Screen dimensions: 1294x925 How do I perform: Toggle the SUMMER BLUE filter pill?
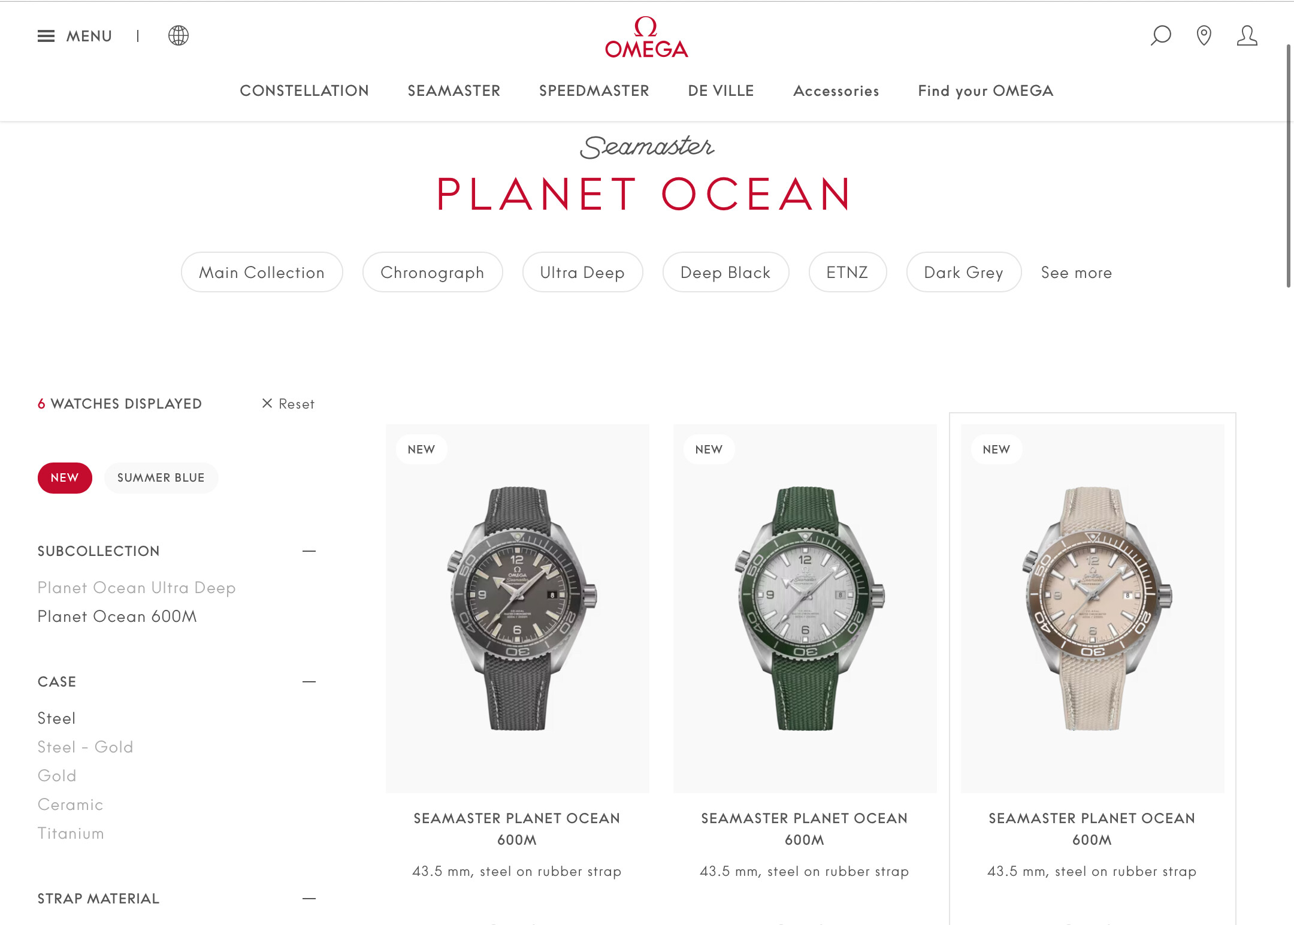[x=161, y=477]
